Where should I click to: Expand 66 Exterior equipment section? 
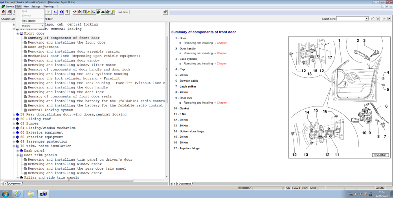(x=14, y=132)
